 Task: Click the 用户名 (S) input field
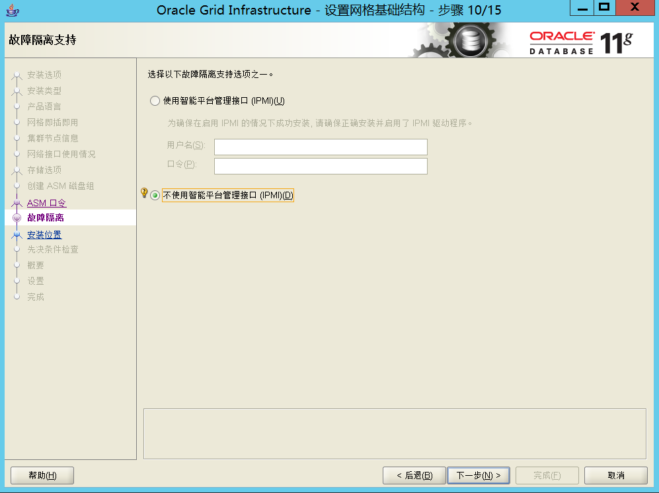coord(321,147)
